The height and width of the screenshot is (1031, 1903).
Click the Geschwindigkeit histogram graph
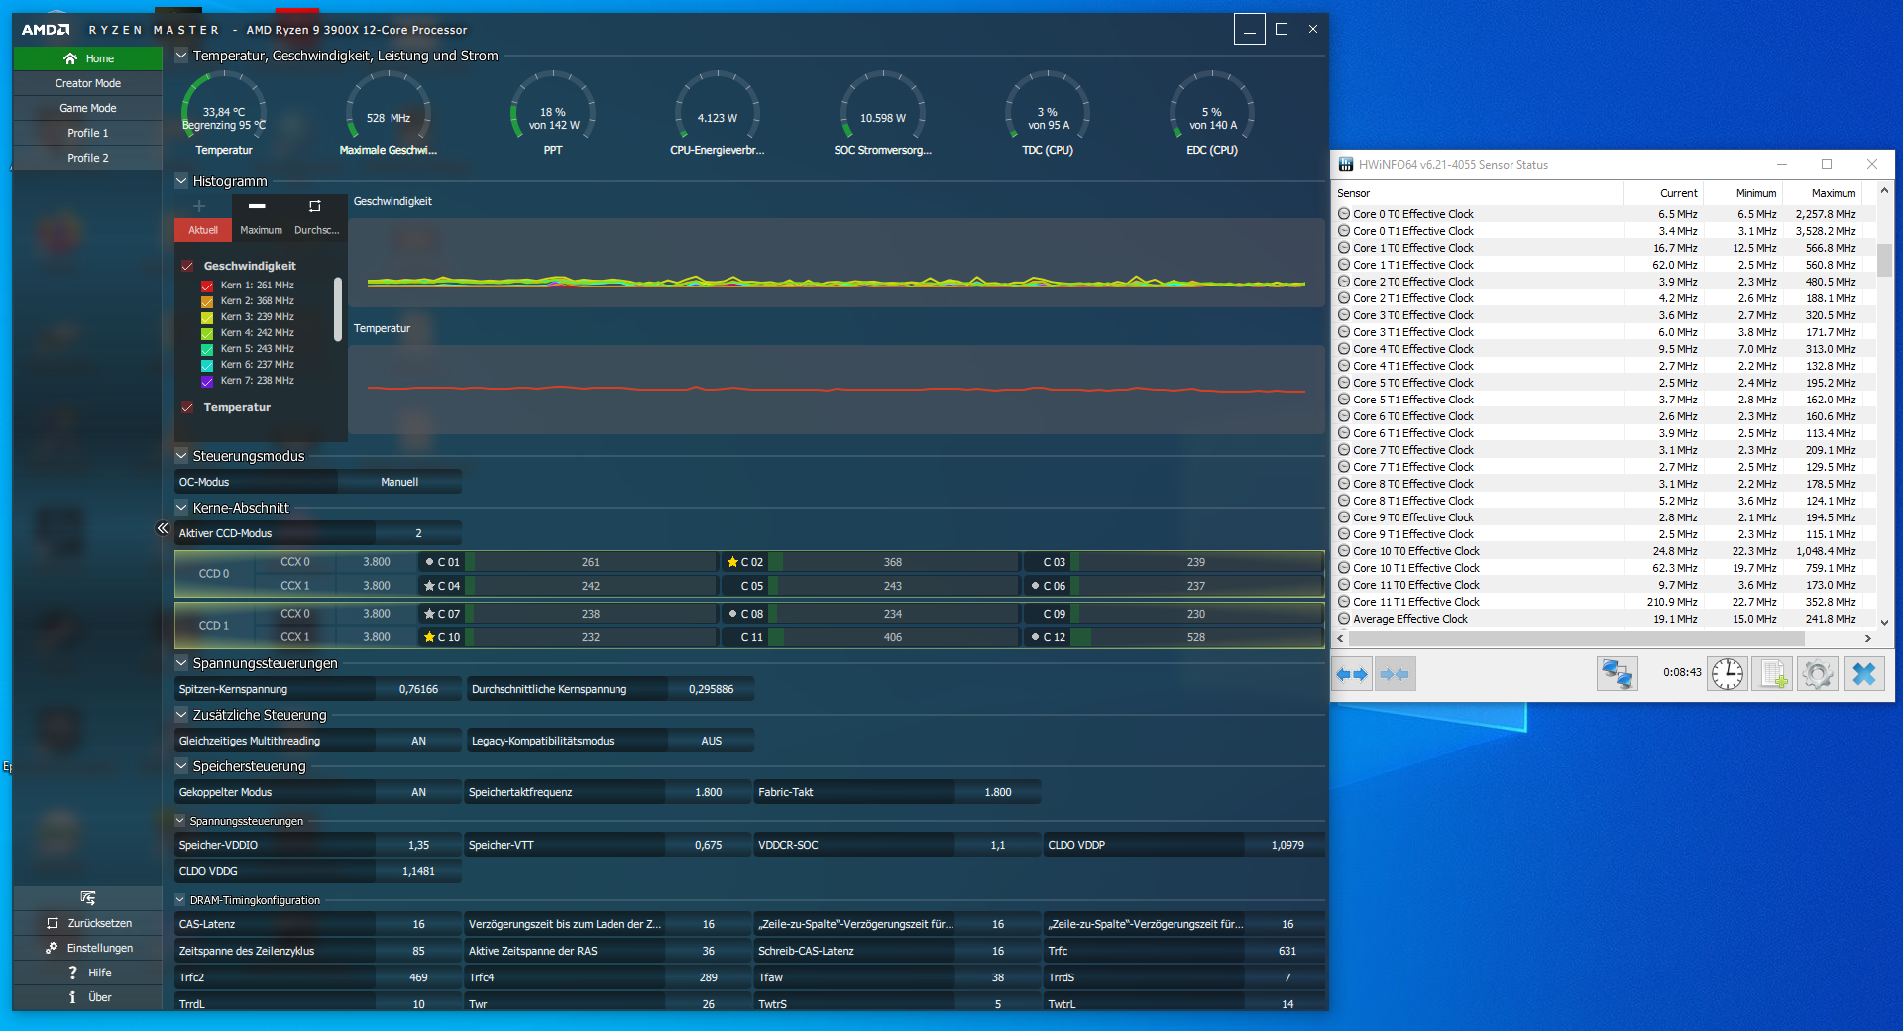coord(837,263)
